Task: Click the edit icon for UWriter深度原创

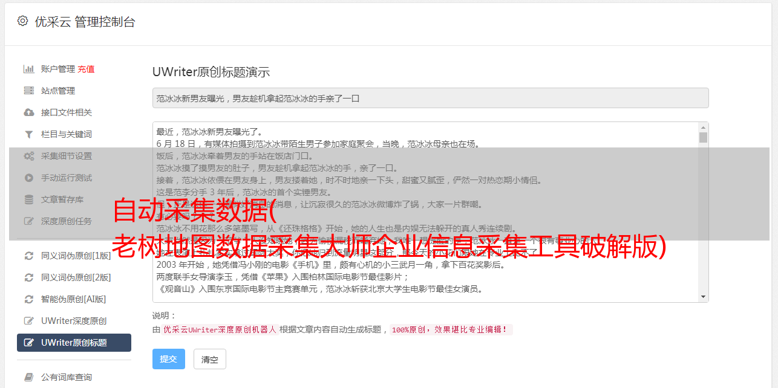Action: pyautogui.click(x=28, y=321)
